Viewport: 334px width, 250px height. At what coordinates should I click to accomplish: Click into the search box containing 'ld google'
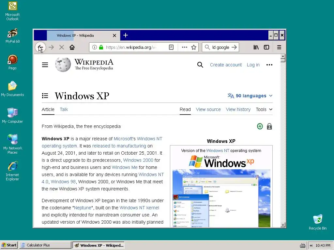(221, 47)
